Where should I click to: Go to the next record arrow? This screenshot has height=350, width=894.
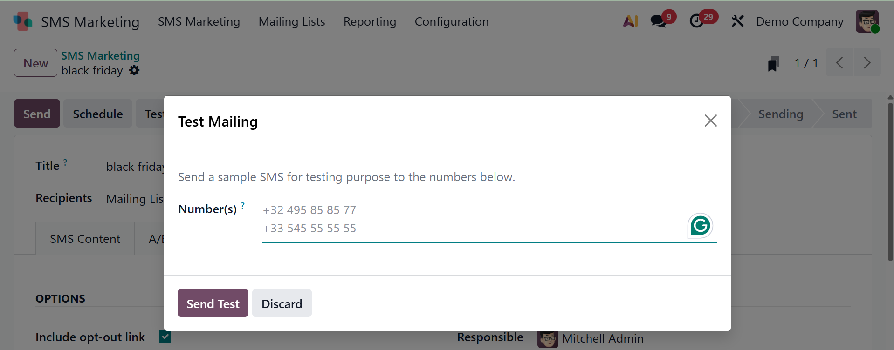coord(867,63)
